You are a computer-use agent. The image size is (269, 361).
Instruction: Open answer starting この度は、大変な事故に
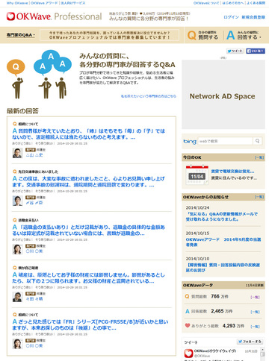89,182
